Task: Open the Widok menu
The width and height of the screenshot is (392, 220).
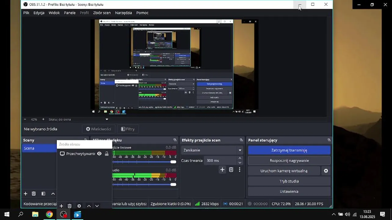Action: point(54,13)
